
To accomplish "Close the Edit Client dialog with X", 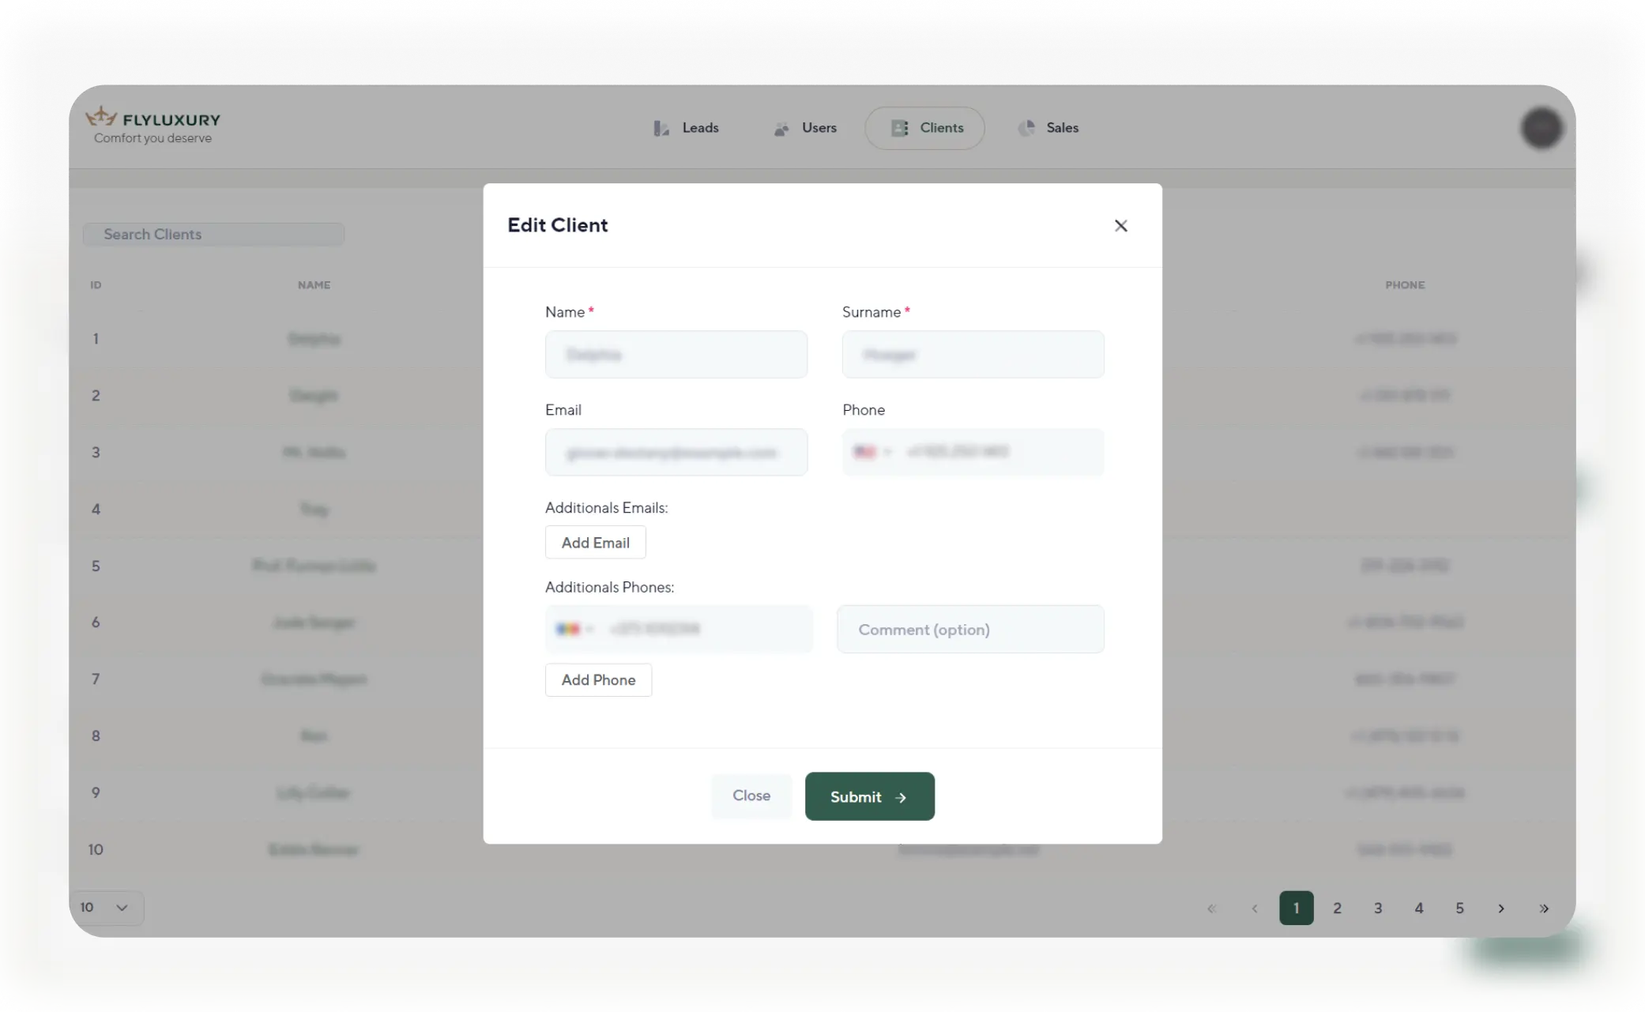I will (x=1120, y=226).
